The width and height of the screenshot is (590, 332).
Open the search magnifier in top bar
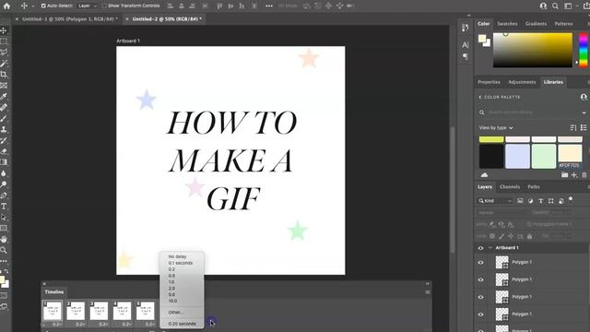[555, 6]
